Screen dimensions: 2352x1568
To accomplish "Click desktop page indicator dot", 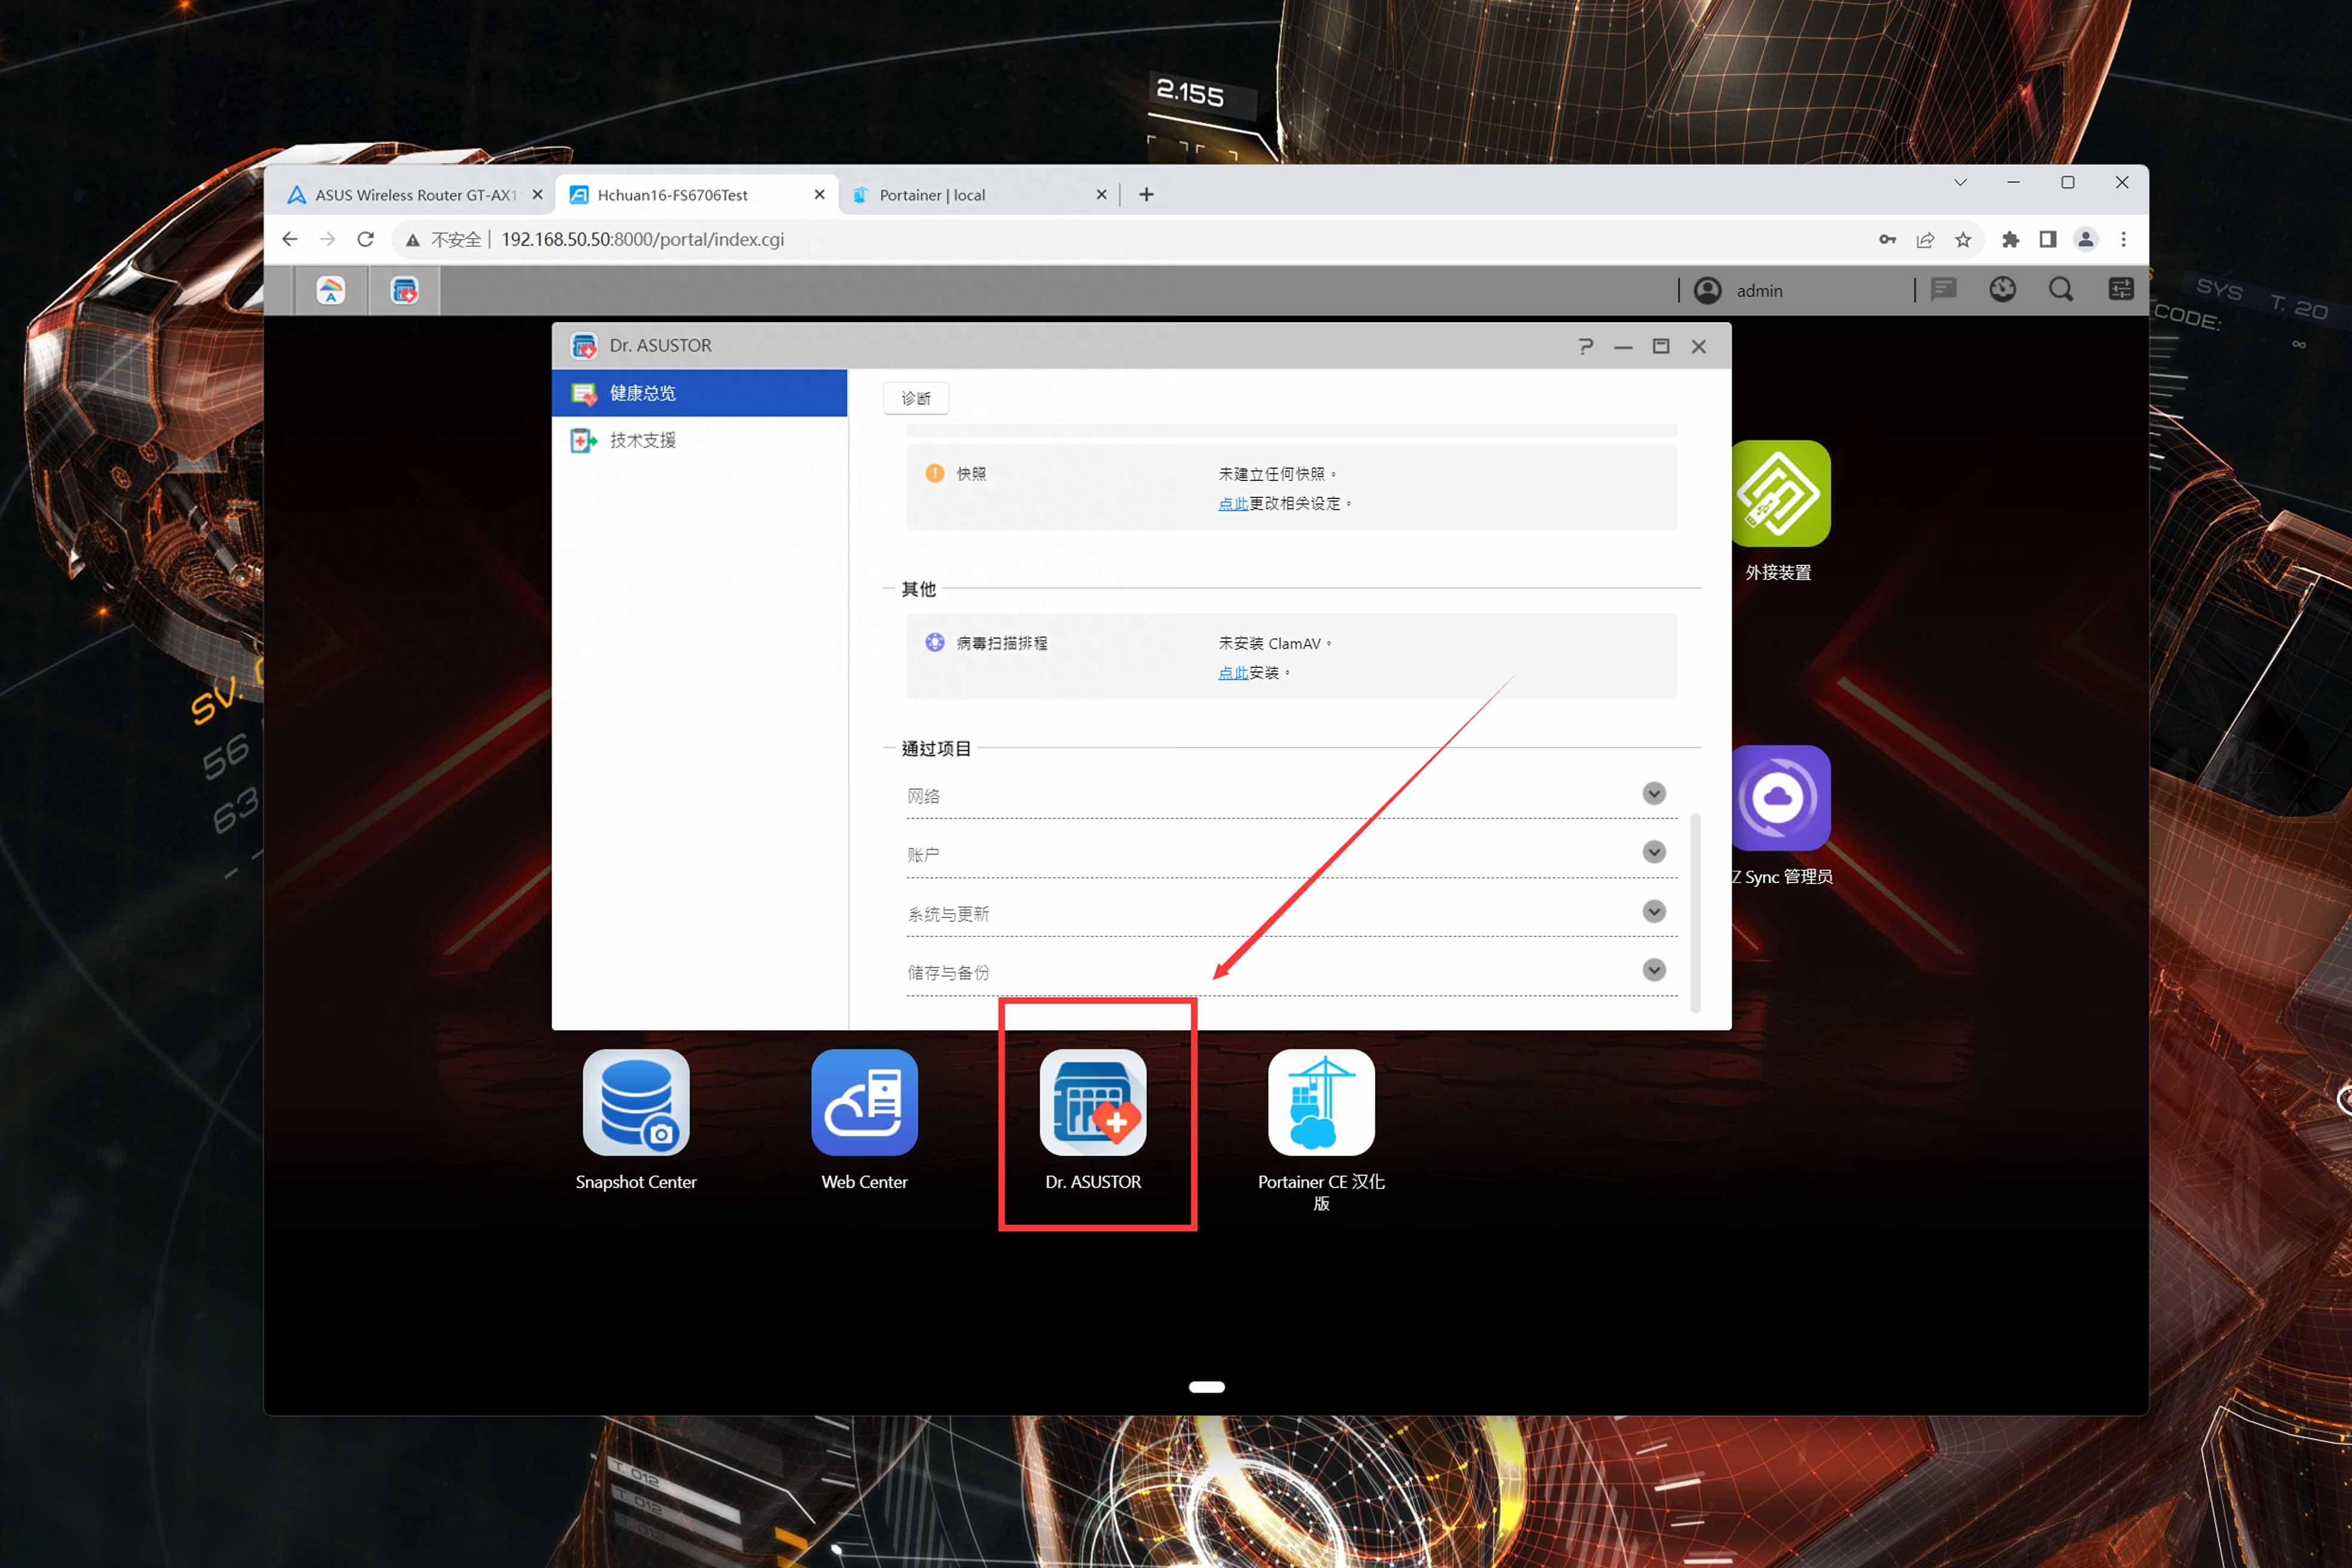I will 1207,1387.
